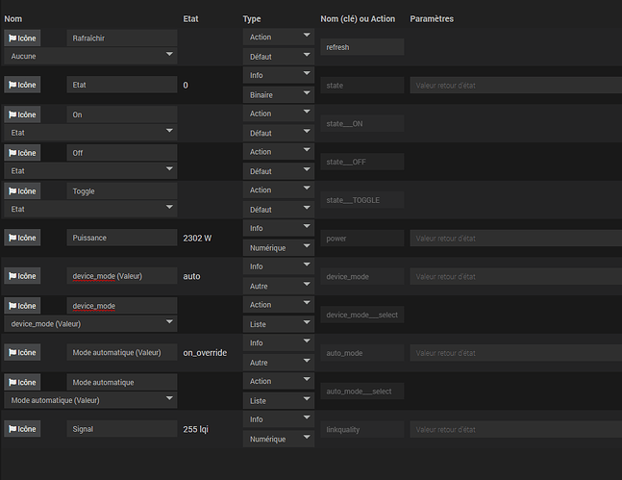622x480 pixels.
Task: Edit the refresh action key field
Action: coord(361,47)
